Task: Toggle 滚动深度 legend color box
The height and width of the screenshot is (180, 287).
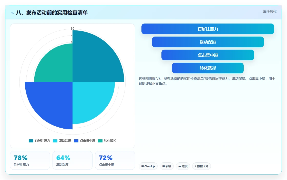Action: (55, 141)
